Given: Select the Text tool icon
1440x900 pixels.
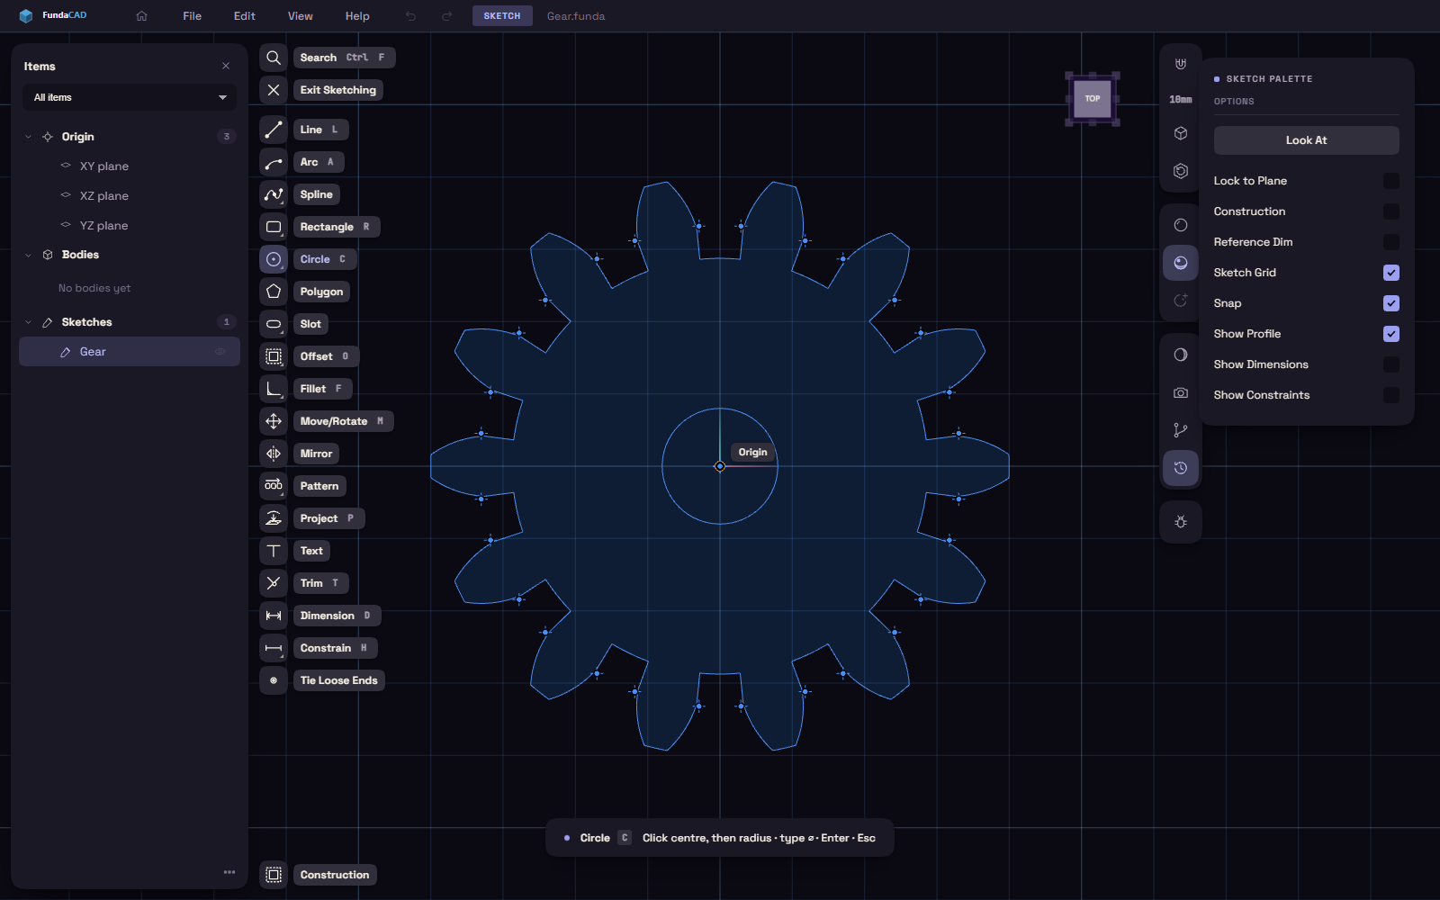Looking at the screenshot, I should [x=274, y=551].
